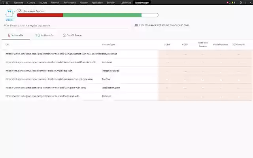
Task: Open the Elements DevTools panel
Action: tap(19, 2)
